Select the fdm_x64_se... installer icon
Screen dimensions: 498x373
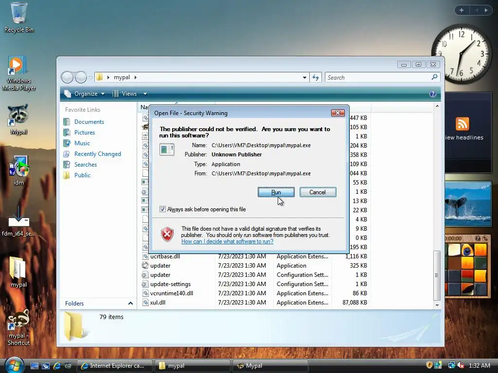[18, 221]
